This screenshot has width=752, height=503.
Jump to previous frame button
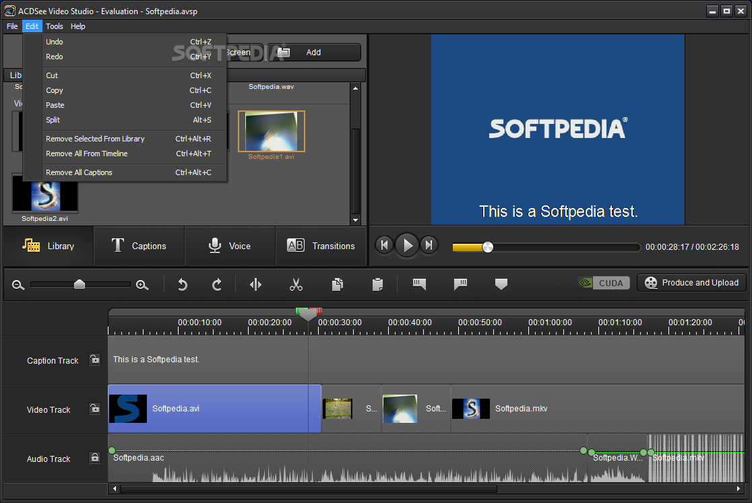point(384,245)
